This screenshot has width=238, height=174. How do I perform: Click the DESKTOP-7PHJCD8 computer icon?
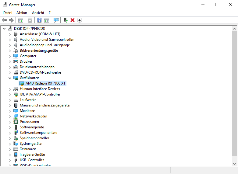point(10,29)
